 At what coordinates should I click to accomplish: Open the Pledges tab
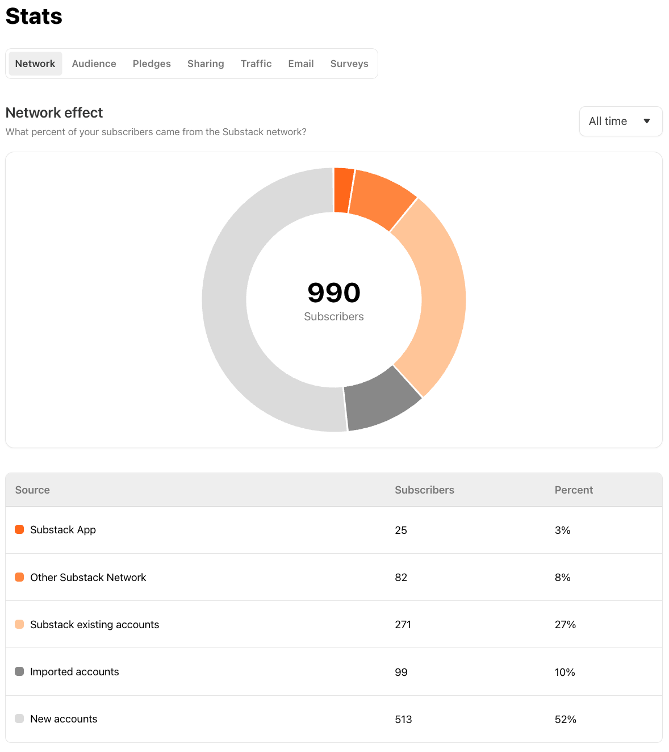click(152, 64)
